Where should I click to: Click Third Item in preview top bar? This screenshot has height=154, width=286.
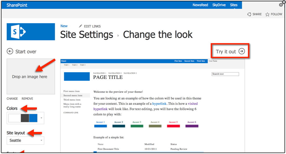coord(201,61)
